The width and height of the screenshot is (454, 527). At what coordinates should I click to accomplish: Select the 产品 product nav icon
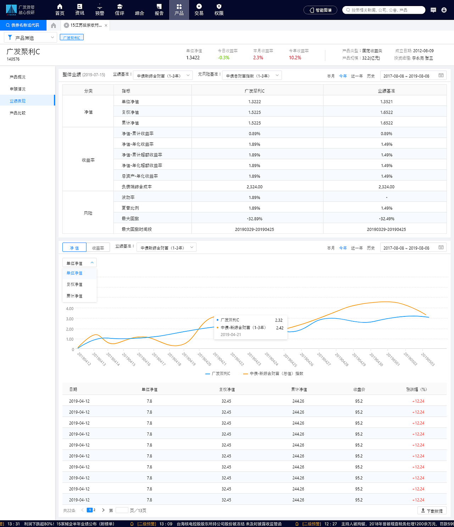[x=179, y=10]
